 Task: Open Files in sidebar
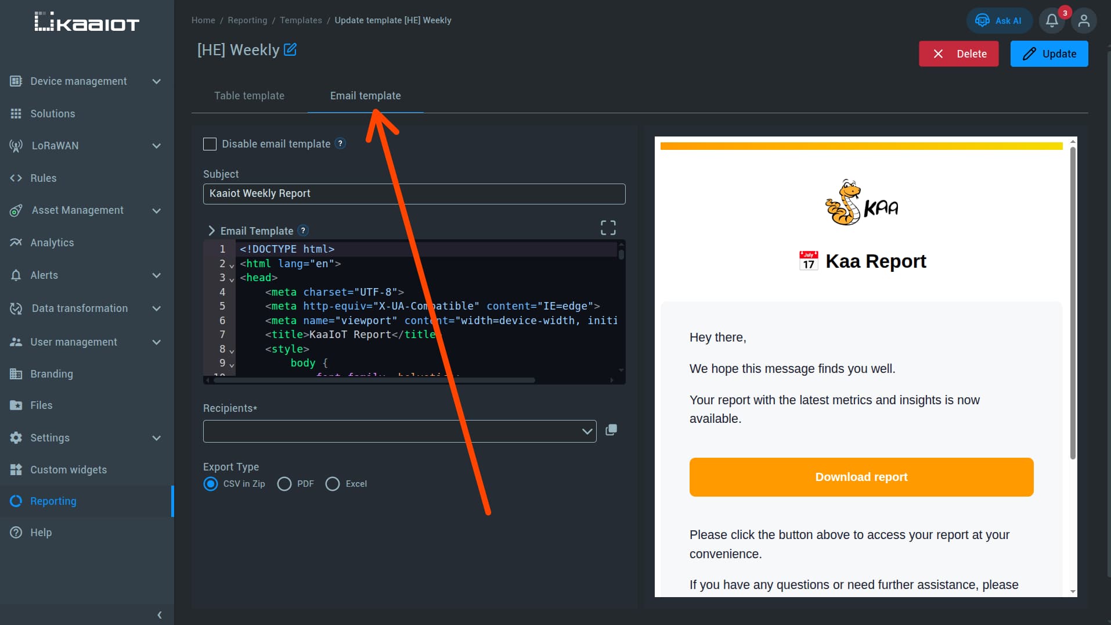[x=41, y=405]
